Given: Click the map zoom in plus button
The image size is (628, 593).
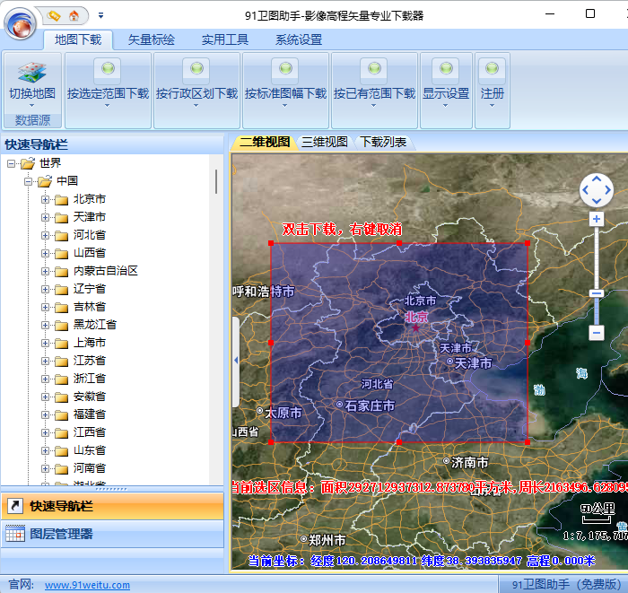Looking at the screenshot, I should pyautogui.click(x=597, y=219).
